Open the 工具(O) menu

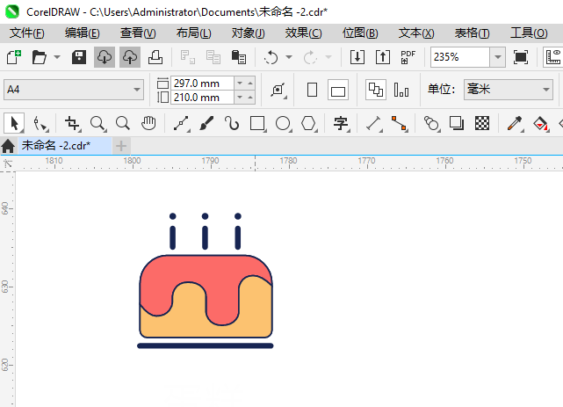529,33
